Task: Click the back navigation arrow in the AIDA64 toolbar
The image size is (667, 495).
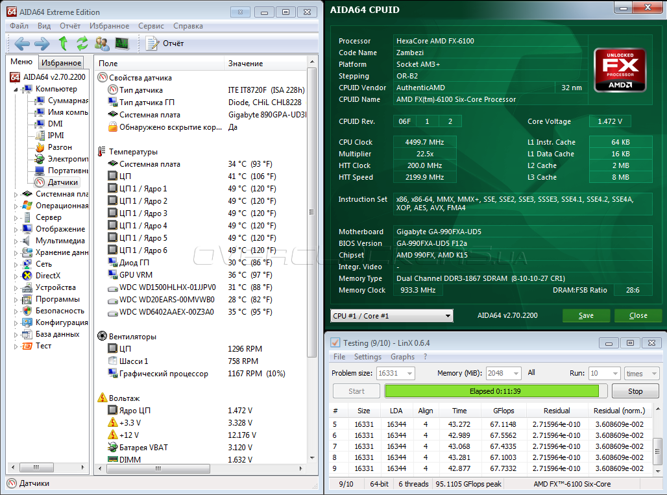Action: coord(22,43)
